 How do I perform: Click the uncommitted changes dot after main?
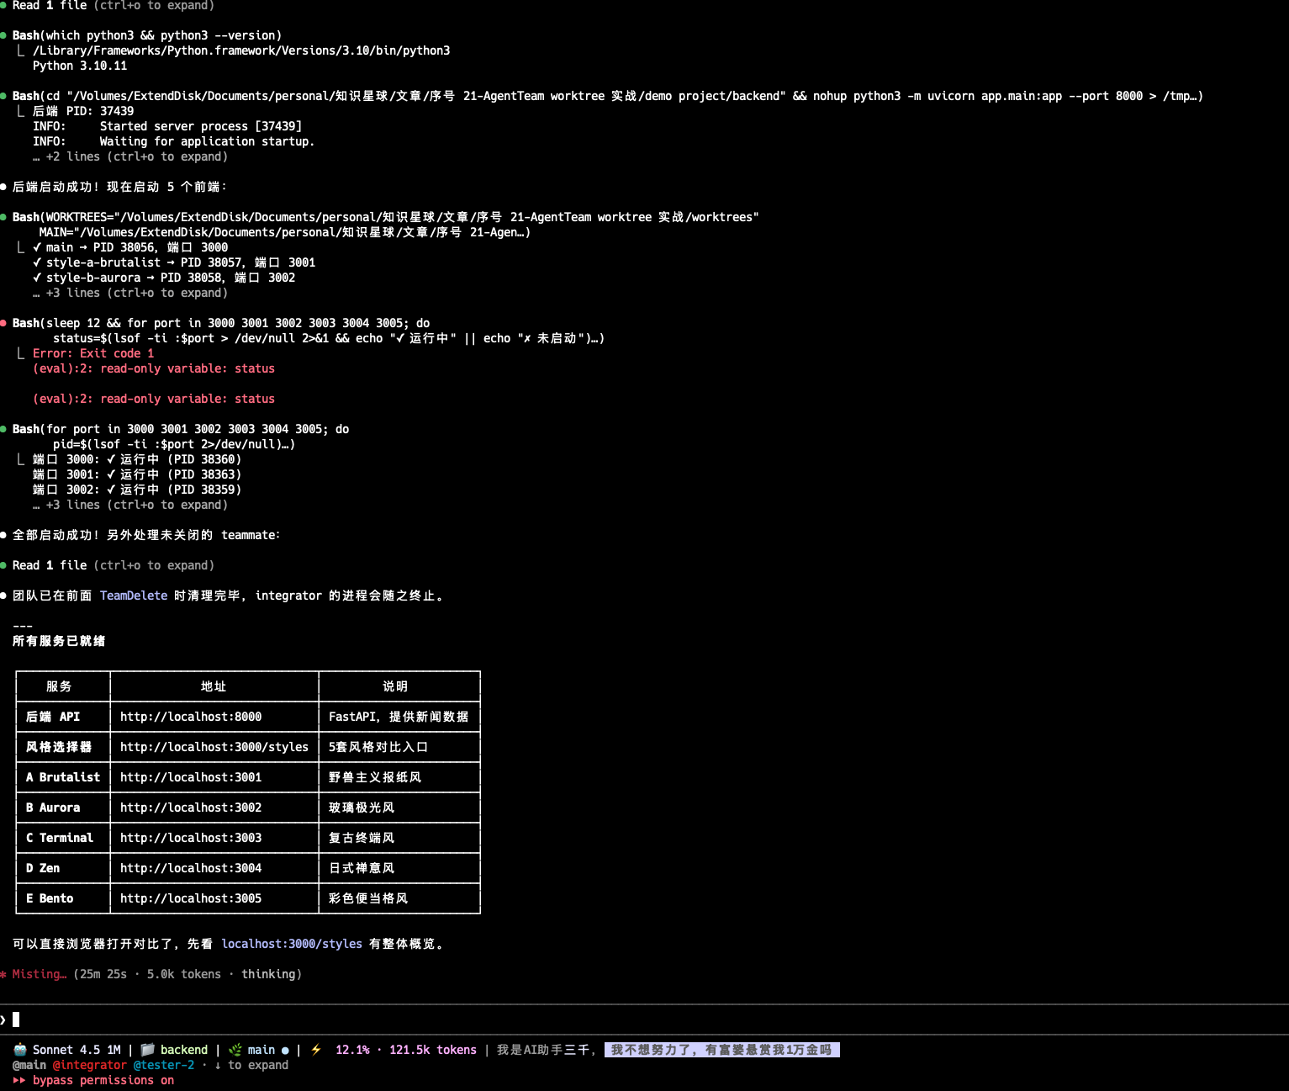(285, 1051)
